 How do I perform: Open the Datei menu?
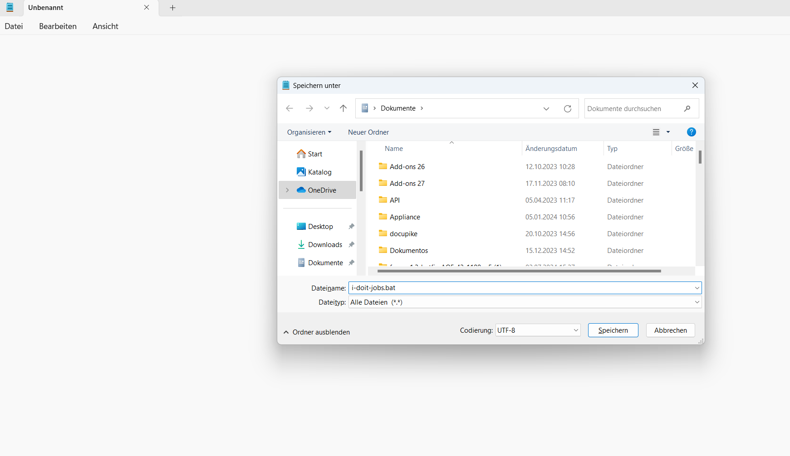(14, 26)
